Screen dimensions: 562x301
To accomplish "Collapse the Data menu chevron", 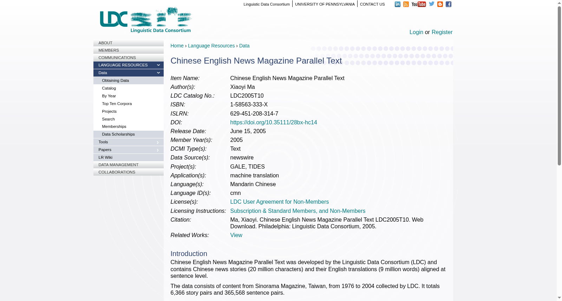I will (158, 73).
